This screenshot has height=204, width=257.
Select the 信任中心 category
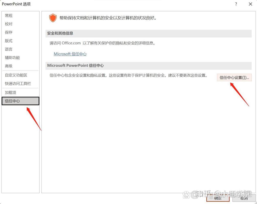click(20, 101)
